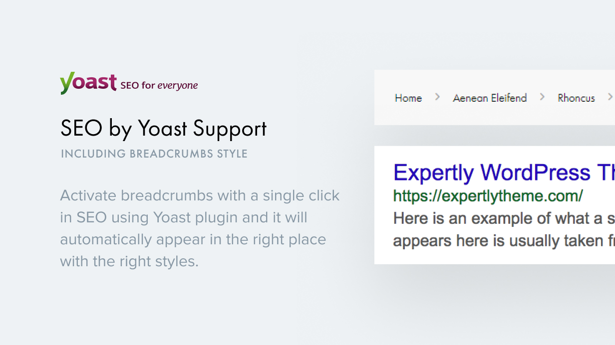Click the 'Activate breadcrumbs with a single click' line
Viewport: 615px width, 345px height.
click(x=200, y=195)
